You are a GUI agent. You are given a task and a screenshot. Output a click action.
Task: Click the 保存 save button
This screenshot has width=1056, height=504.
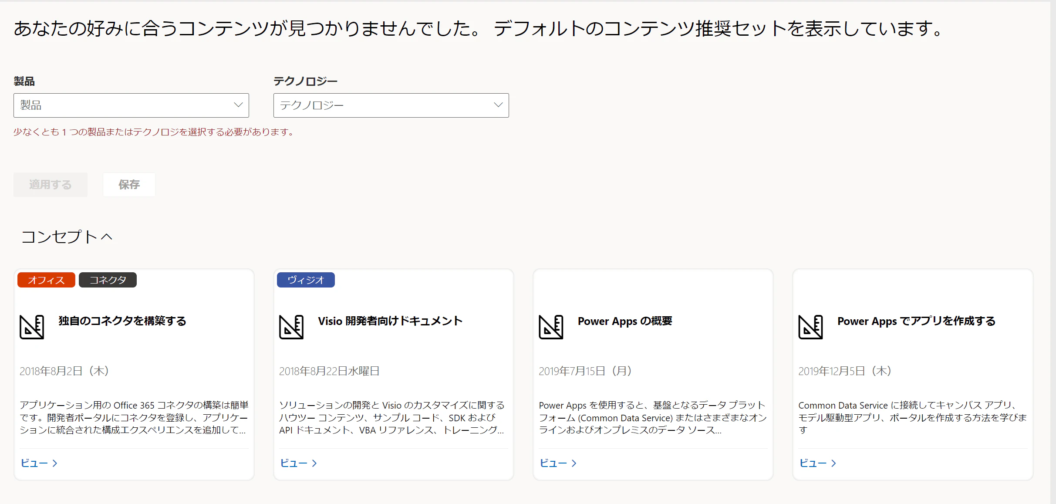[129, 185]
